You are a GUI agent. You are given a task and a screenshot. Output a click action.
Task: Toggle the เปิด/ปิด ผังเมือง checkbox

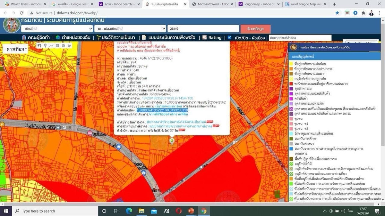[229, 37]
